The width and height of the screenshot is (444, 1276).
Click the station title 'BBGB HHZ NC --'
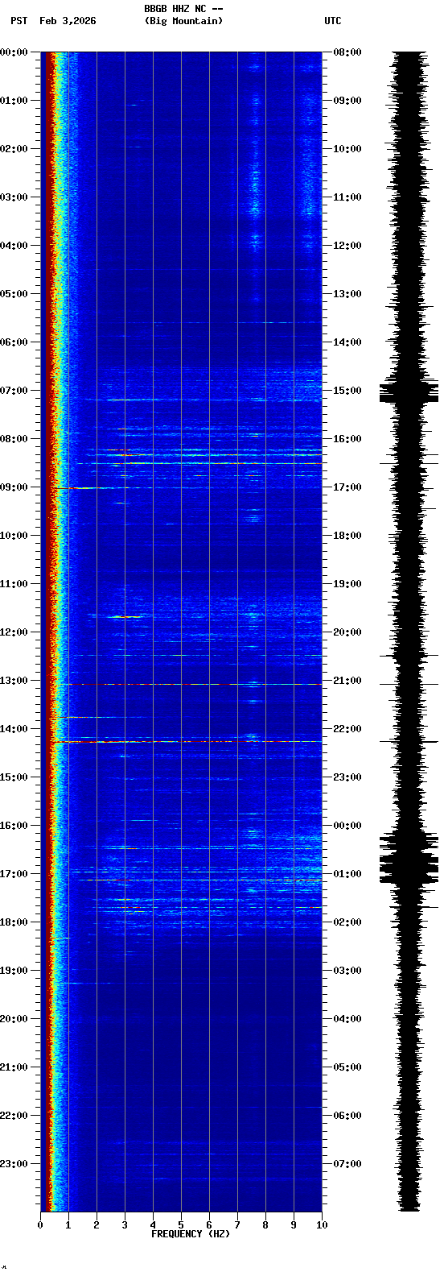pos(183,9)
